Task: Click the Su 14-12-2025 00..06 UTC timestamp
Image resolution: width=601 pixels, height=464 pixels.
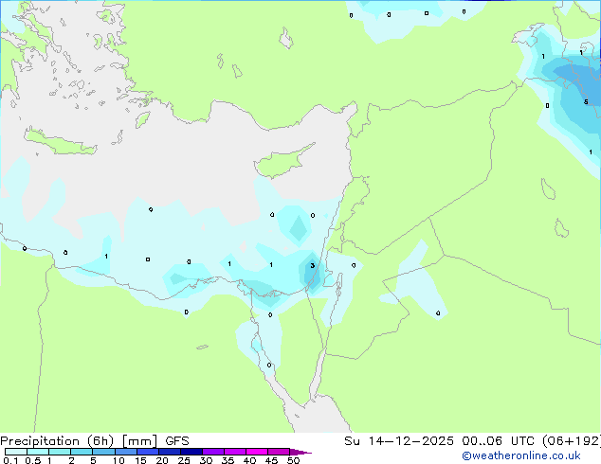Action: click(x=441, y=441)
